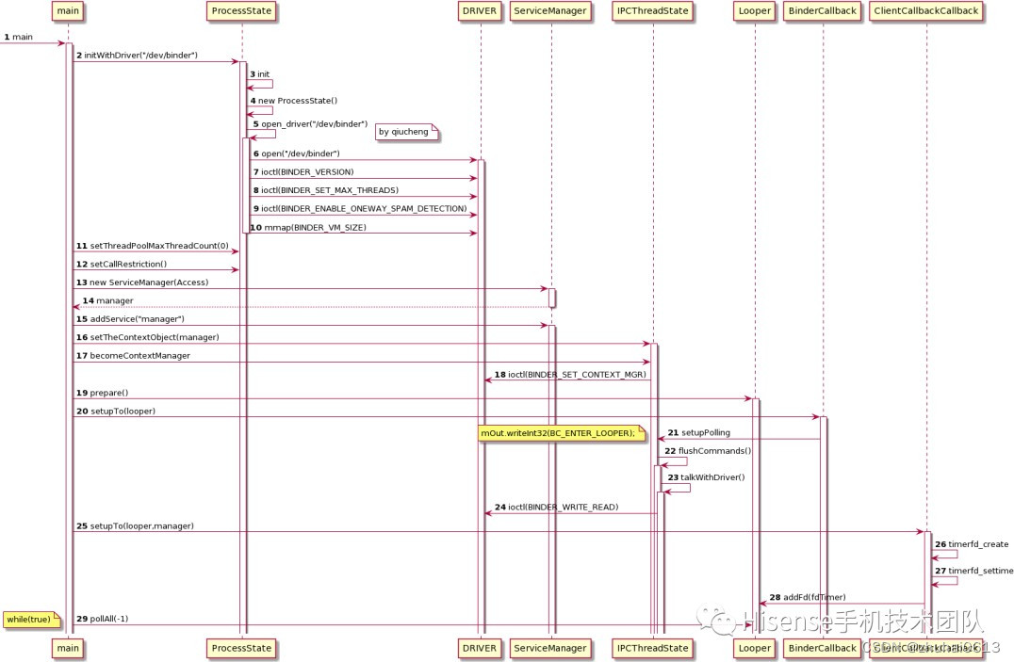Select the open_driver("/dev/binder") message label
This screenshot has width=1014, height=662.
[x=310, y=124]
